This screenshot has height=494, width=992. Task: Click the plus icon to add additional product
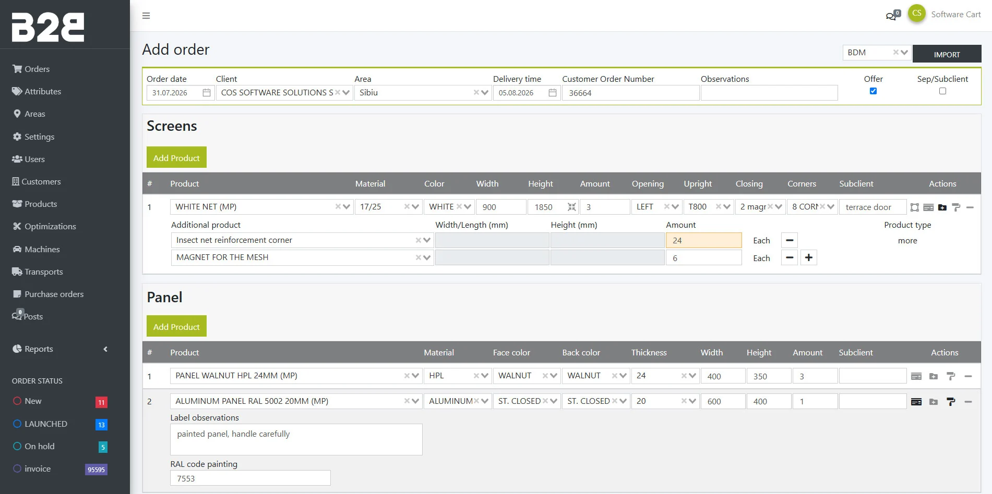click(x=809, y=257)
